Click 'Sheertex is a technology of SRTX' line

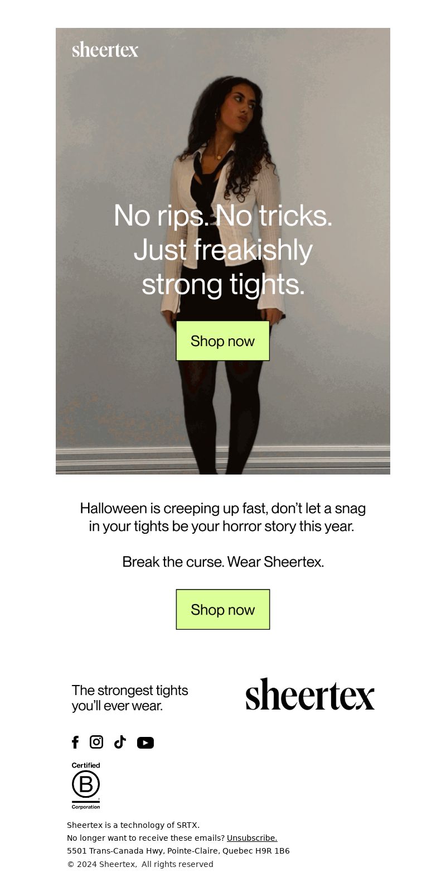[x=133, y=825]
